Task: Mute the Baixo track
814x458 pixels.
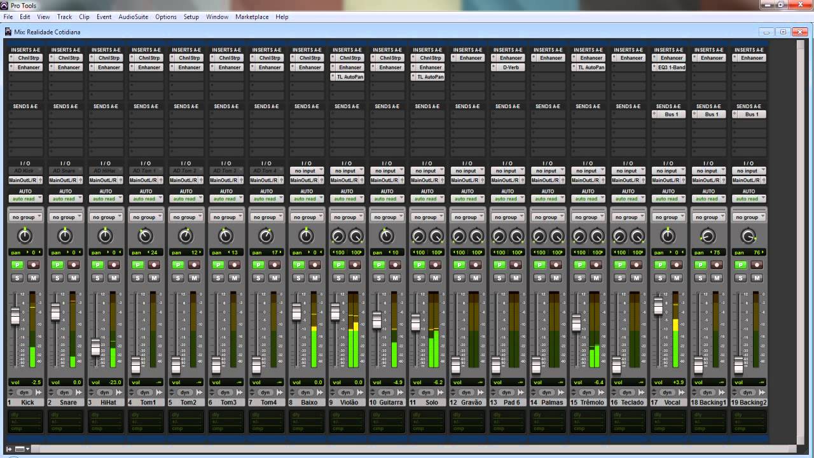Action: [x=314, y=278]
